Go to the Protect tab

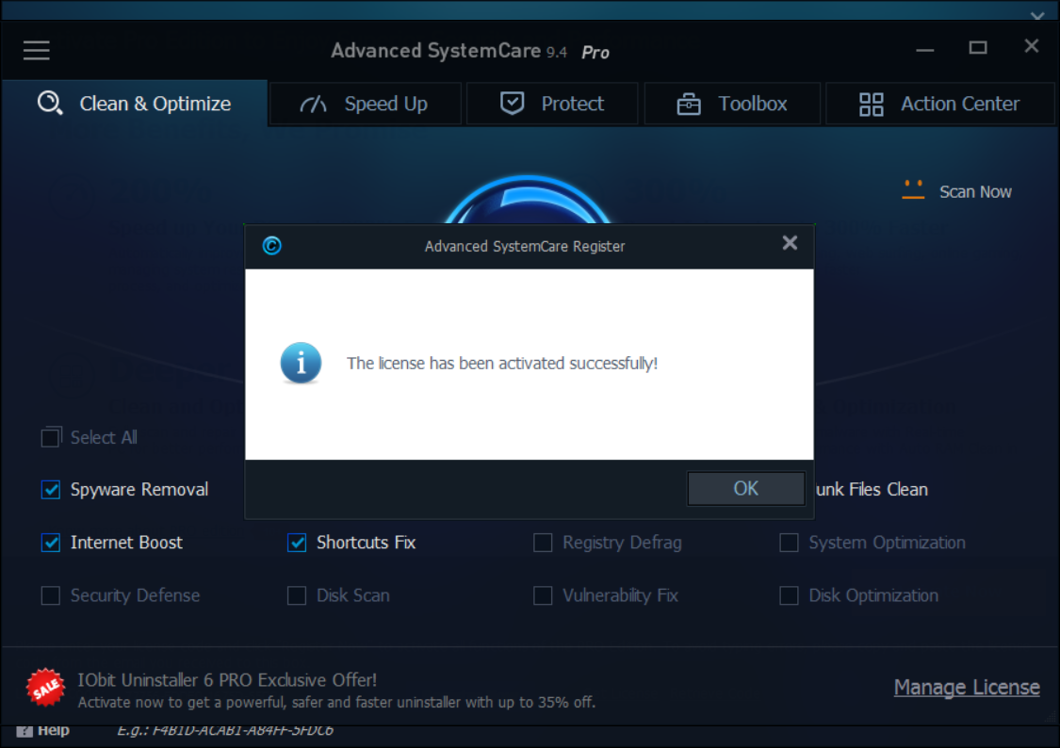[552, 104]
